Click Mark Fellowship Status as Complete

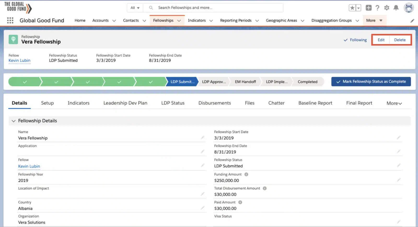pyautogui.click(x=371, y=81)
